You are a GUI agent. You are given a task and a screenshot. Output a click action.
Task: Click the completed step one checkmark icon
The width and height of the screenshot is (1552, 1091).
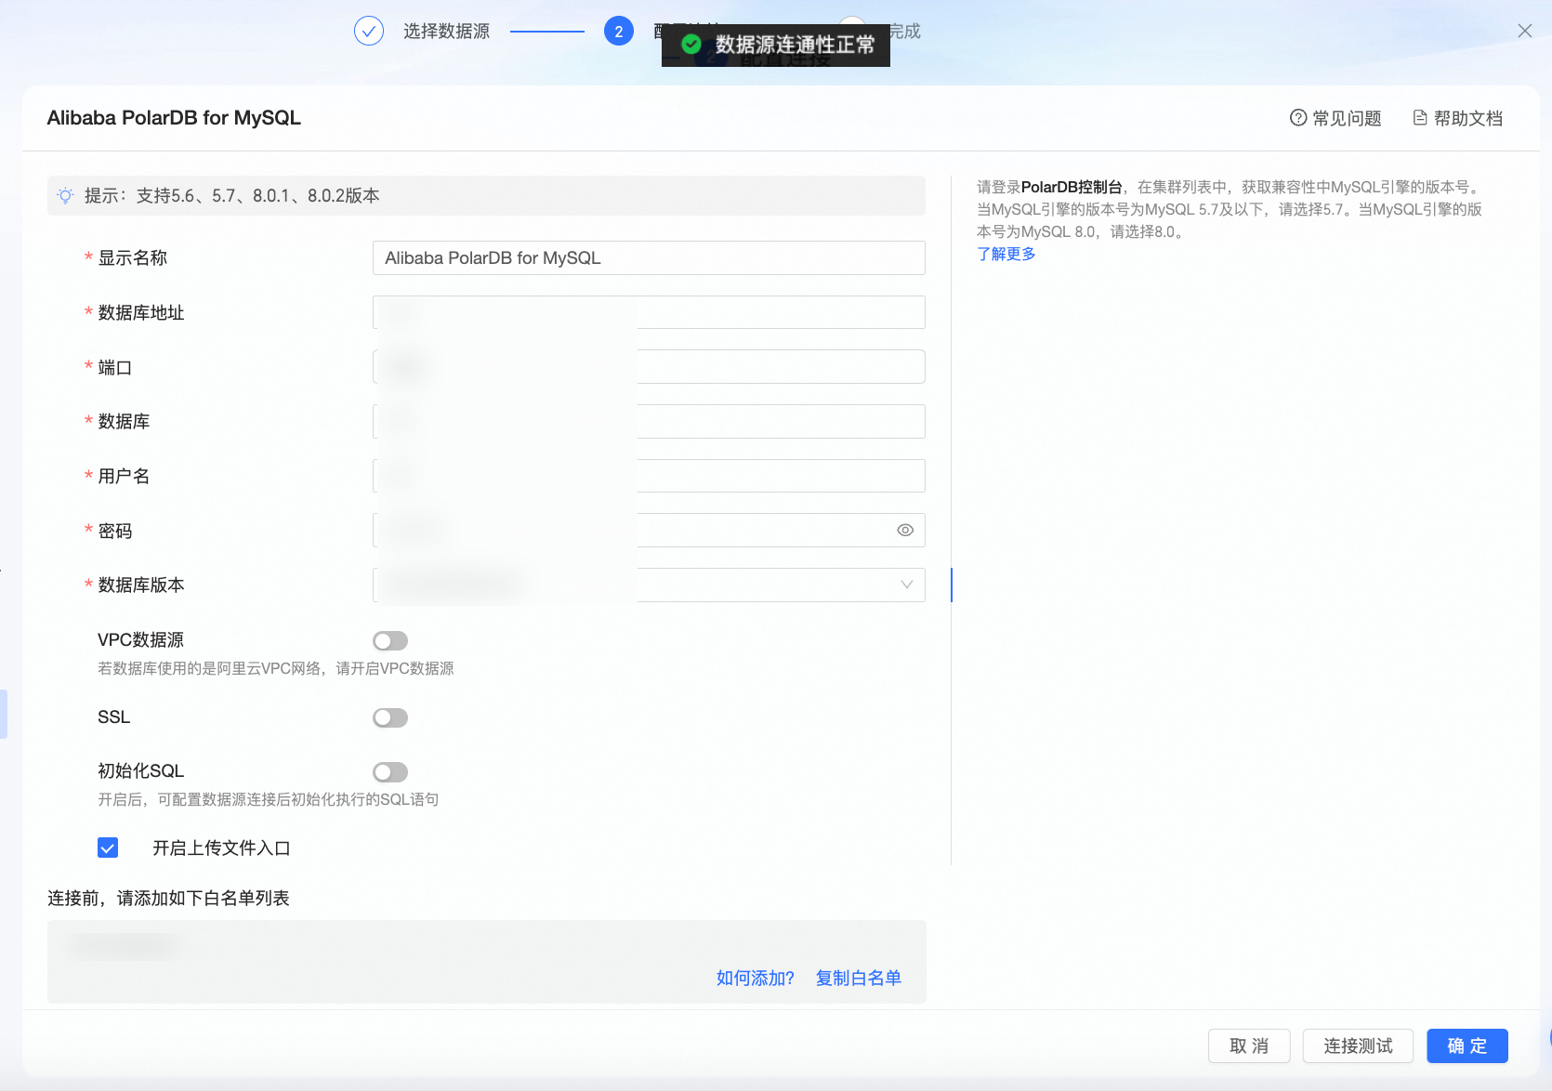click(x=369, y=31)
